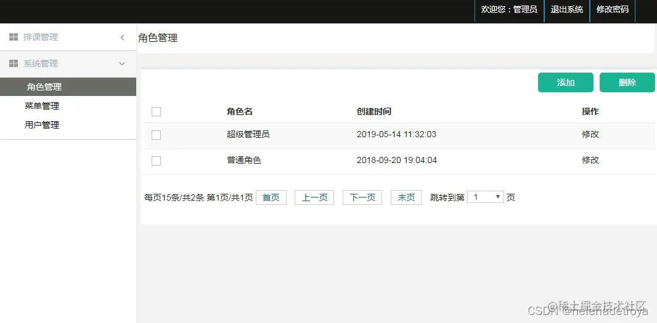Click 修改 for the 超级管理员 row

click(590, 134)
